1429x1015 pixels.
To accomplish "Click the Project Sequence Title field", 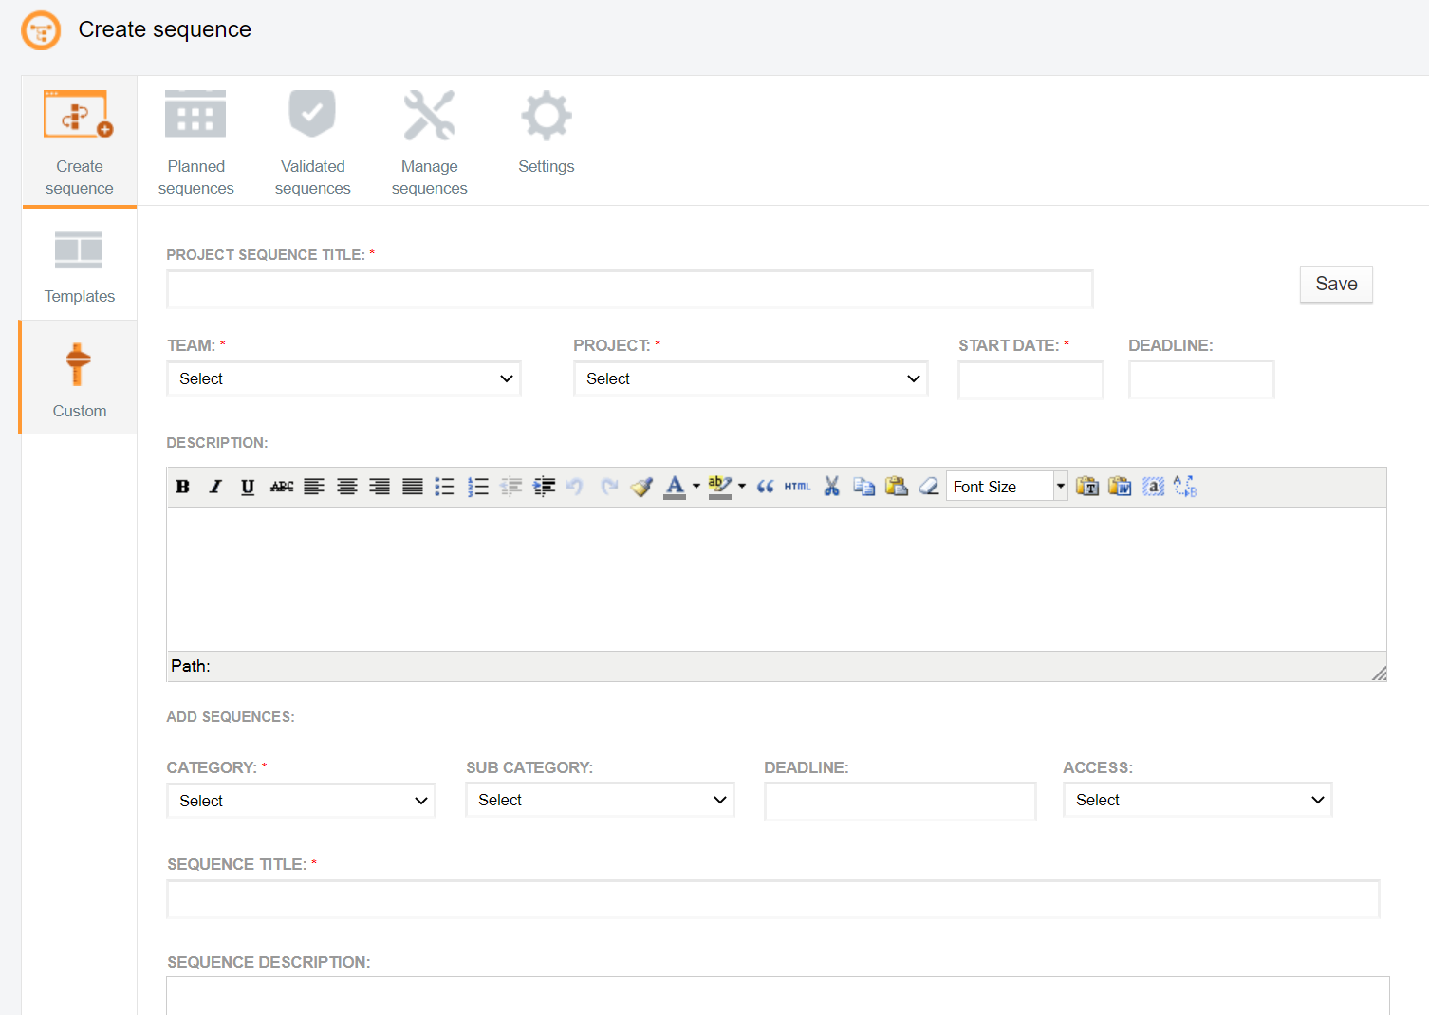I will (x=630, y=289).
